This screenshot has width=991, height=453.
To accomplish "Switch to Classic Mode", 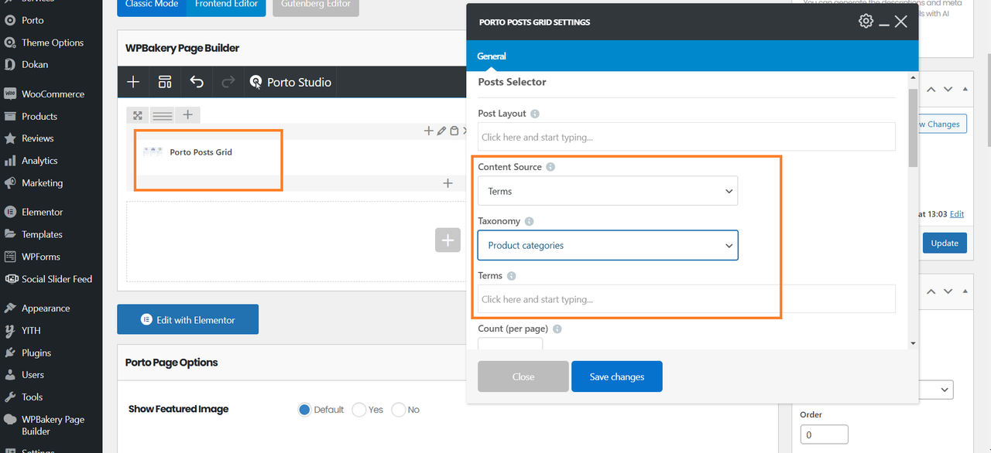I will pyautogui.click(x=152, y=6).
